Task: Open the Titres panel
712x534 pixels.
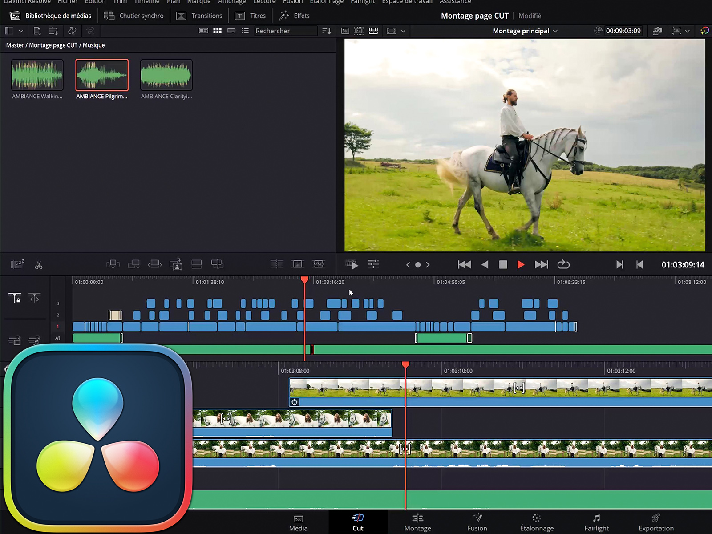Action: tap(251, 16)
